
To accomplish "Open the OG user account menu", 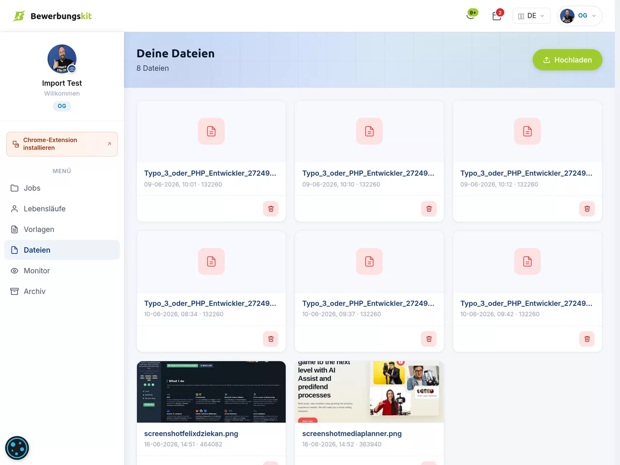I will (x=580, y=16).
